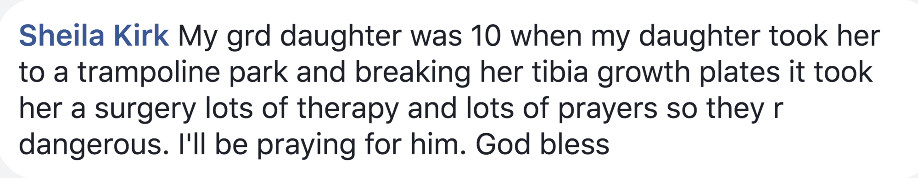Viewport: 918px width, 178px height.
Task: Click the phrase "God bless" at end
Action: pyautogui.click(x=542, y=145)
